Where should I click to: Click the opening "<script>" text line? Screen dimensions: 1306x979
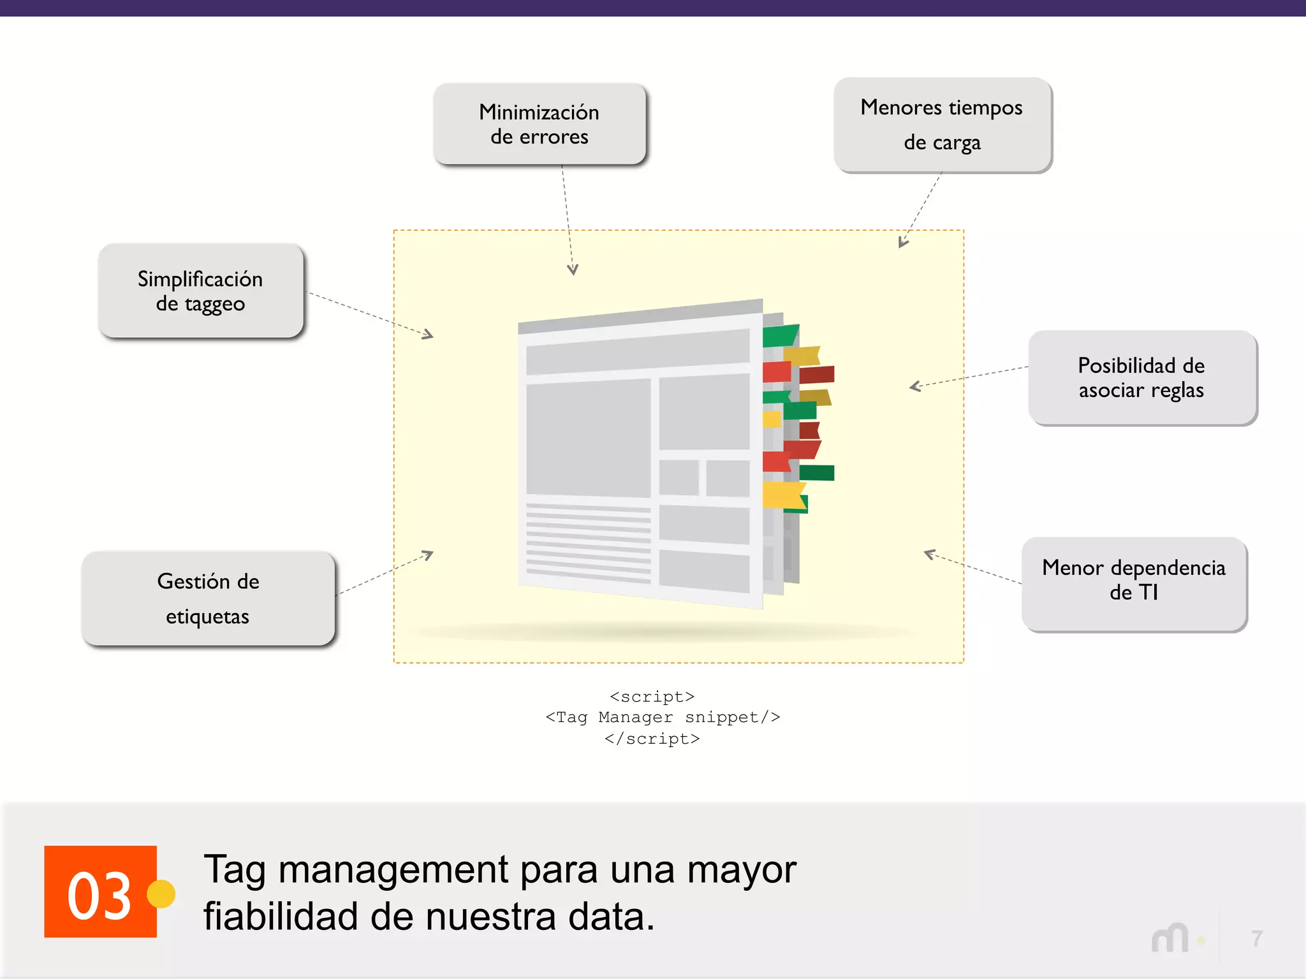652,696
